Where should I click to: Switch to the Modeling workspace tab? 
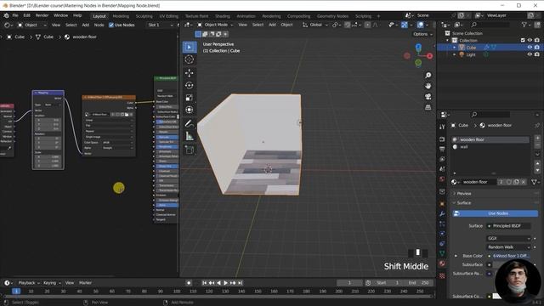121,16
